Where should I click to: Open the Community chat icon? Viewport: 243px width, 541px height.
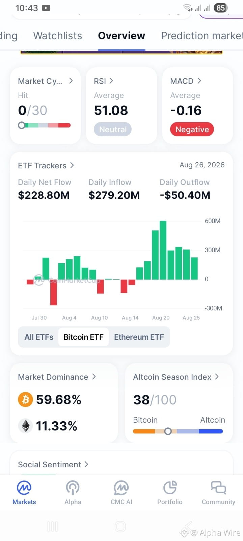[218, 488]
